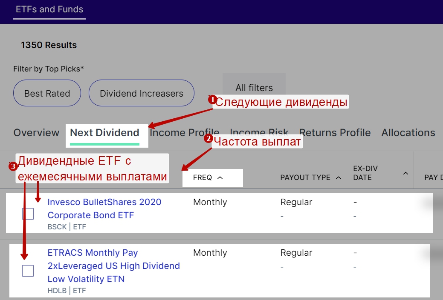Click the sort chevron beside FREQ
Image resolution: width=443 pixels, height=300 pixels.
pyautogui.click(x=220, y=178)
